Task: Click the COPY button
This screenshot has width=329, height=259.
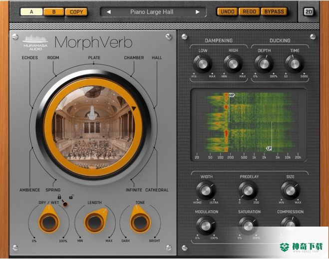Action: tap(76, 12)
